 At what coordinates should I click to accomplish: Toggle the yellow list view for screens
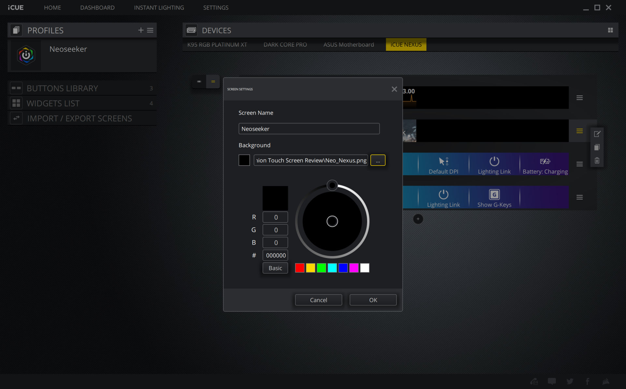click(x=213, y=81)
